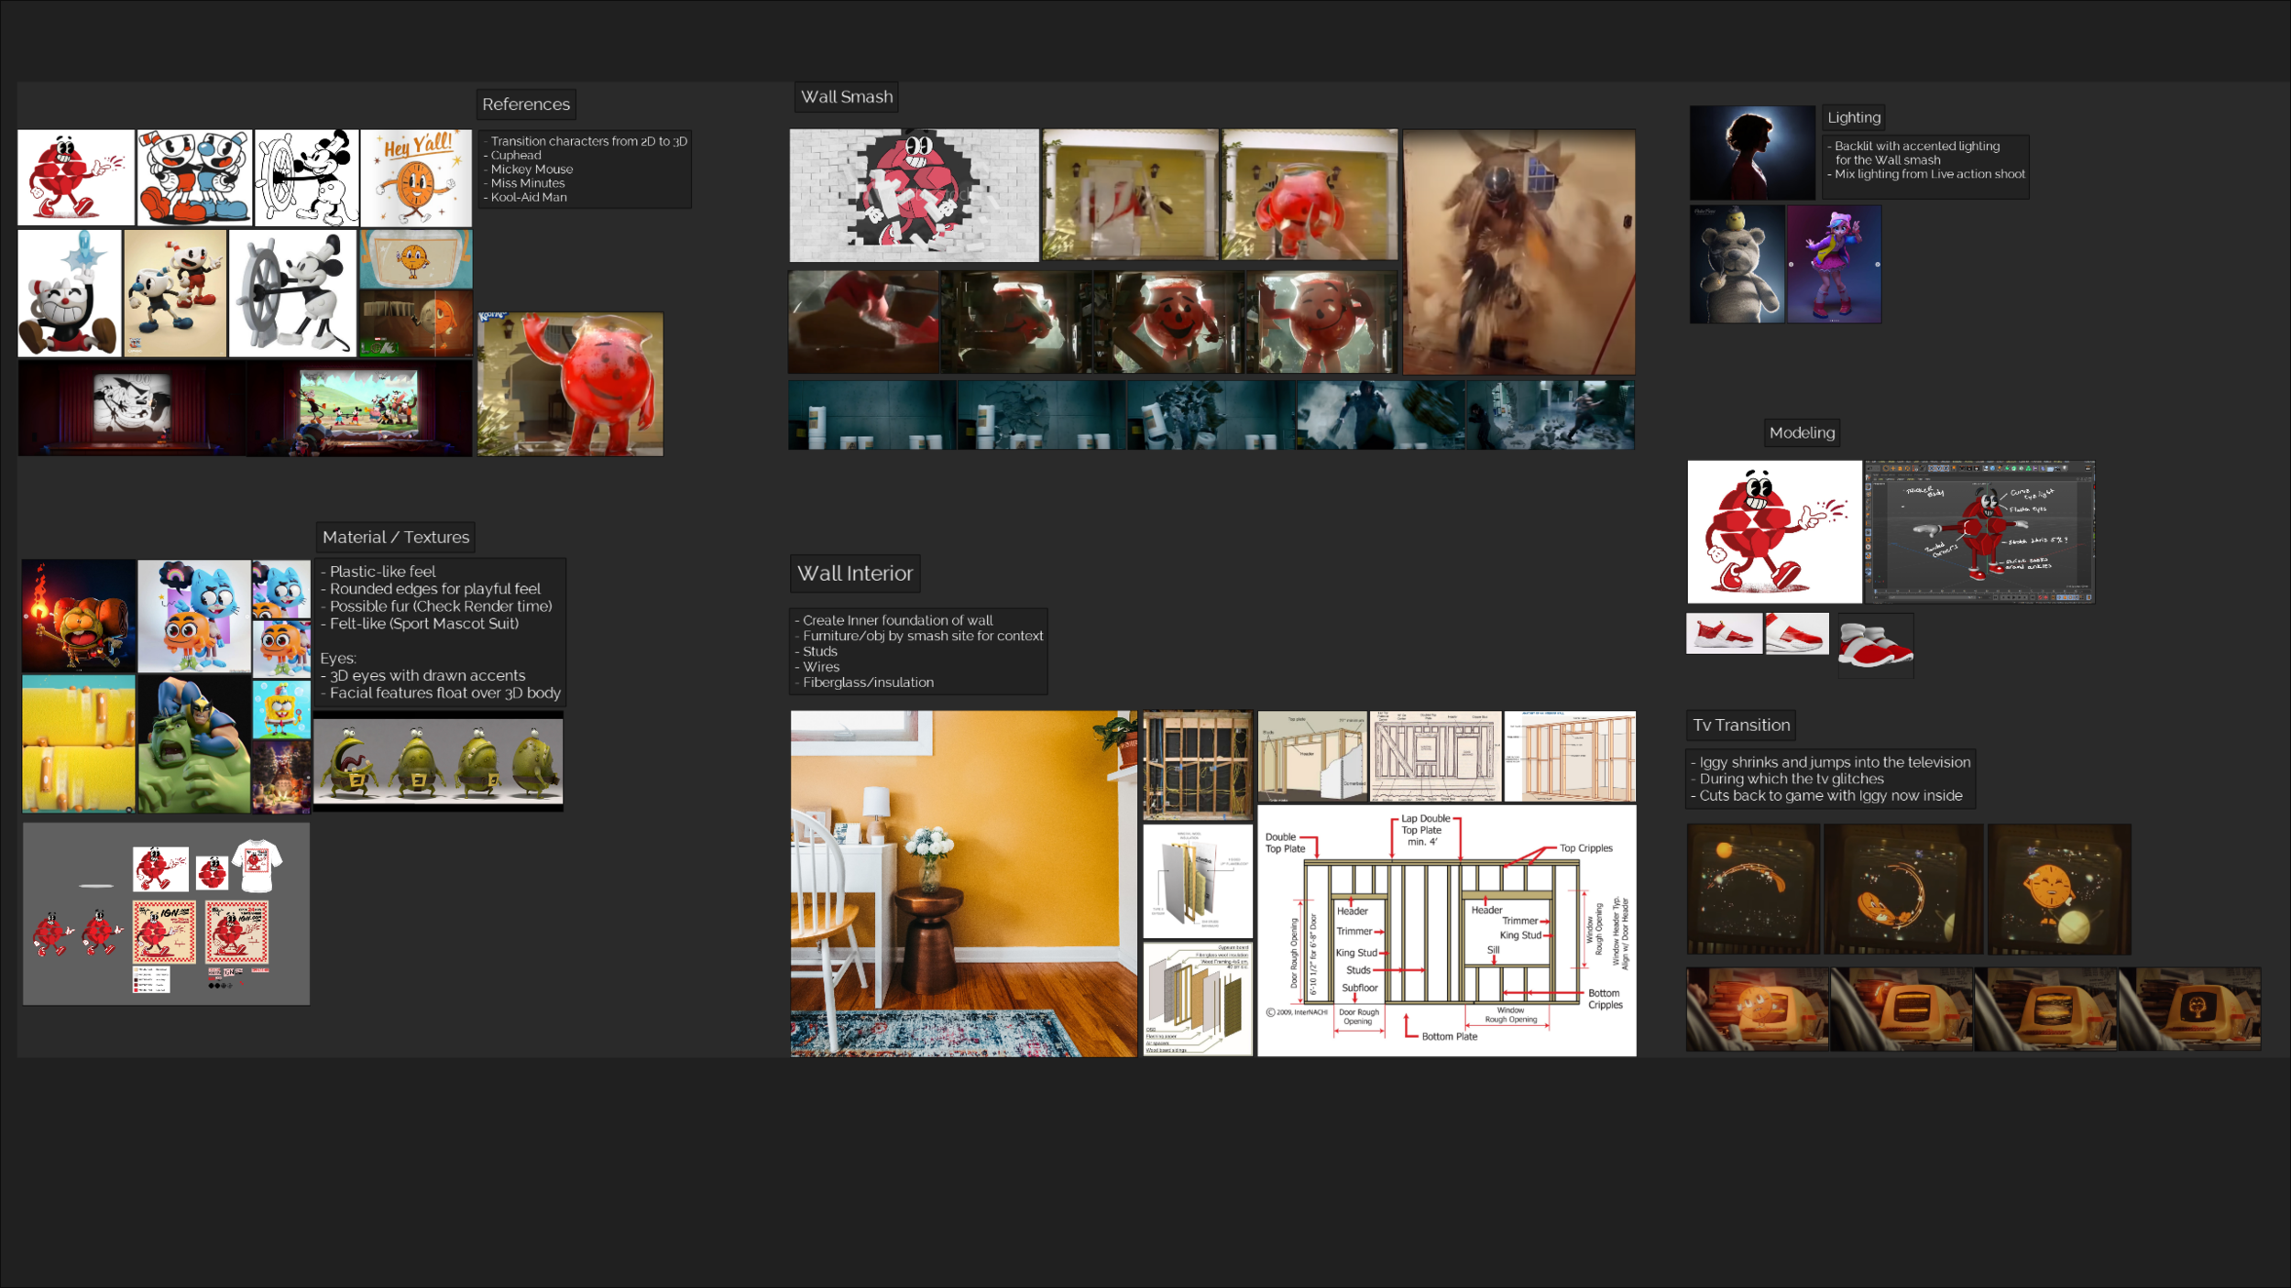Select the Modeling heading label
2291x1288 pixels.
pos(1801,433)
